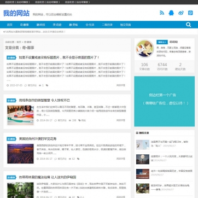Click the clock icon beside 2015-07-05
Screen dimensions: 198x198
pos(8,85)
